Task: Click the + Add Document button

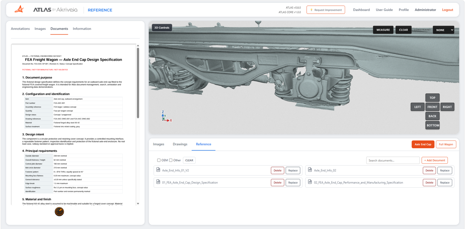Action: coord(434,160)
